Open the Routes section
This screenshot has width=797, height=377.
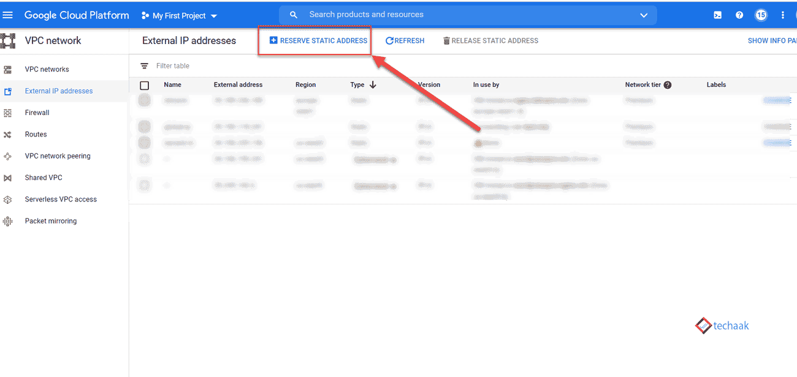point(36,135)
